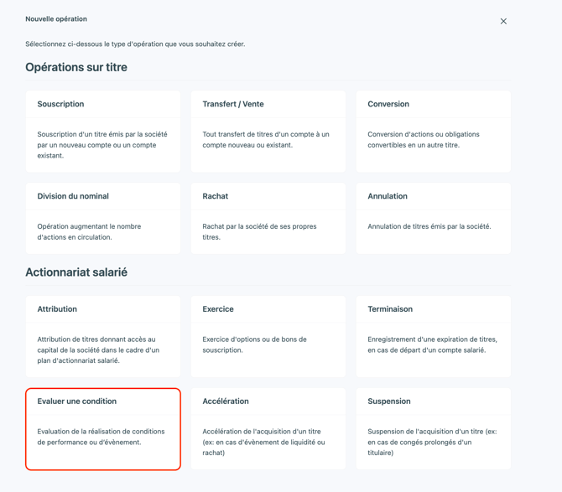
Task: Select Division du nominal card
Action: (x=103, y=219)
